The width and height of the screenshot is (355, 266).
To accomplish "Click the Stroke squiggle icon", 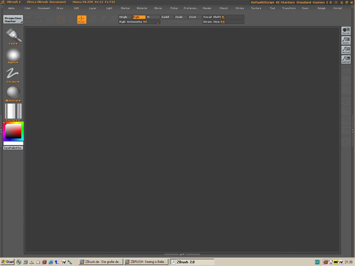I will pos(13,73).
